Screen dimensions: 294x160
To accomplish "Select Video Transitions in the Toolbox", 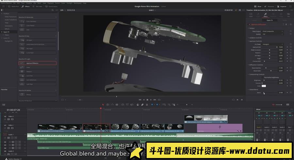I will (10, 17).
